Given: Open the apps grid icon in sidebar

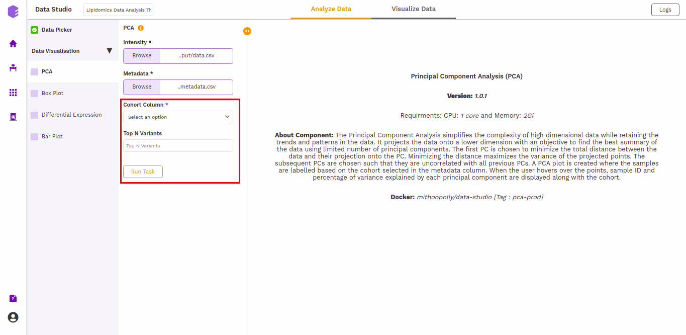Looking at the screenshot, I should pos(13,93).
